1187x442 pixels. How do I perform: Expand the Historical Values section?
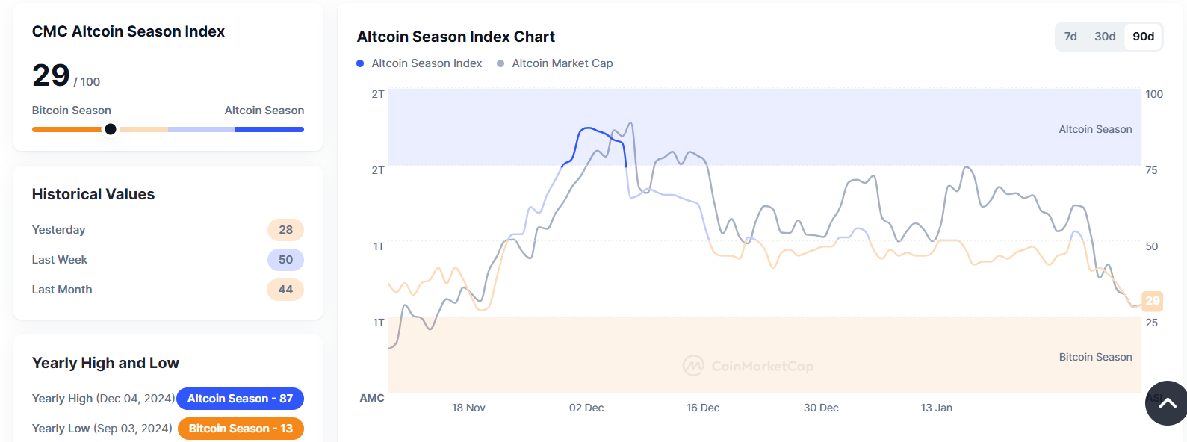coord(93,194)
